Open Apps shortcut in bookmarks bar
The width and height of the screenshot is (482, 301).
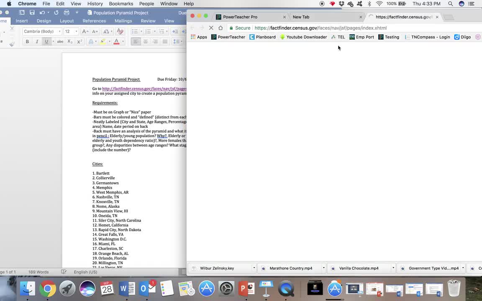tap(199, 37)
